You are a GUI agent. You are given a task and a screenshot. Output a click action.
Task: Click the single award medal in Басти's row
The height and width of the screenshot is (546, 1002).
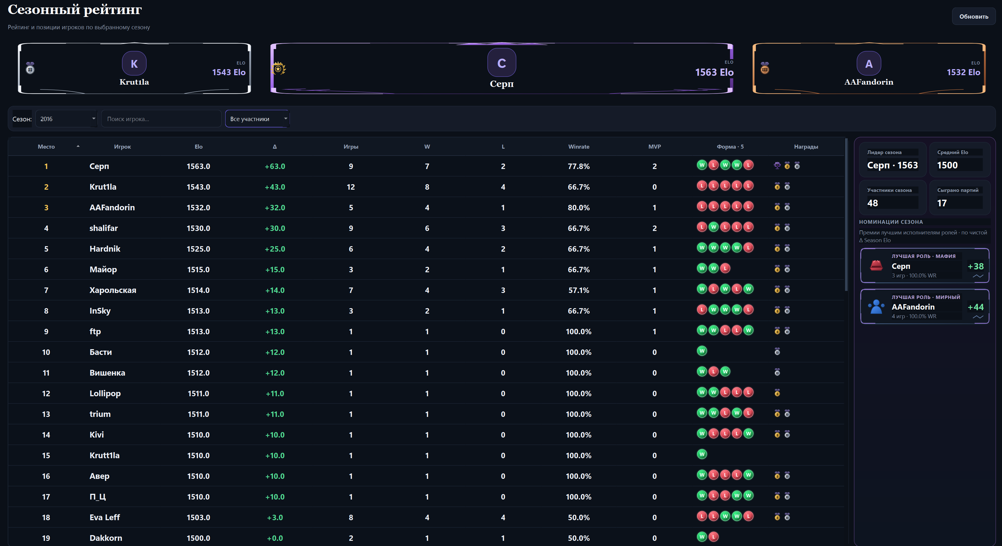(x=777, y=351)
